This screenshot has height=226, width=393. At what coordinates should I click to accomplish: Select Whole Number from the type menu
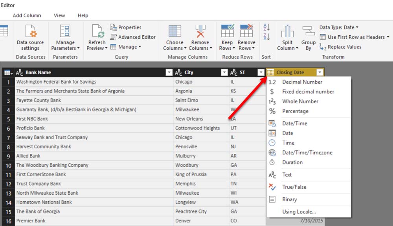[300, 102]
